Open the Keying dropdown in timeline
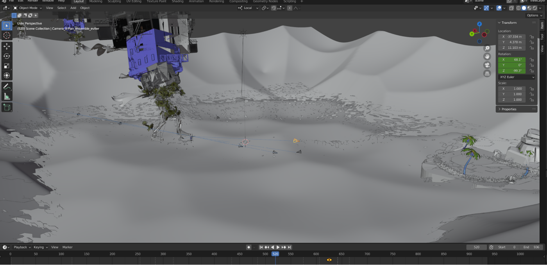The height and width of the screenshot is (265, 547). pos(41,247)
